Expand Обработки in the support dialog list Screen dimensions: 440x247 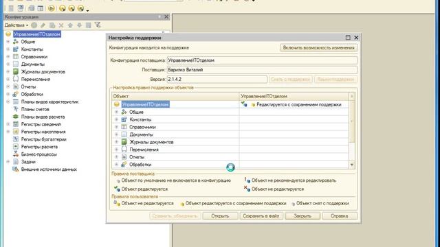click(116, 165)
